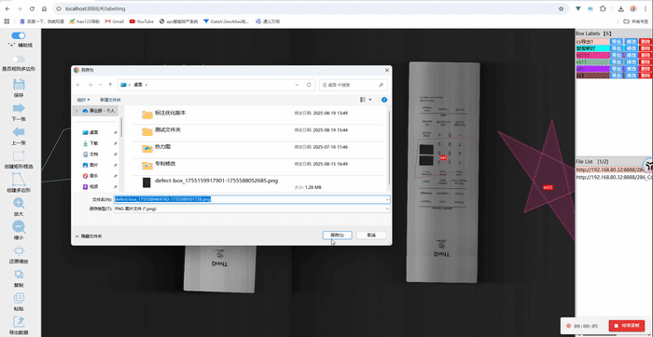653x337 pixels.
Task: Select the 创建多边形 polygon tool
Action: click(x=19, y=180)
